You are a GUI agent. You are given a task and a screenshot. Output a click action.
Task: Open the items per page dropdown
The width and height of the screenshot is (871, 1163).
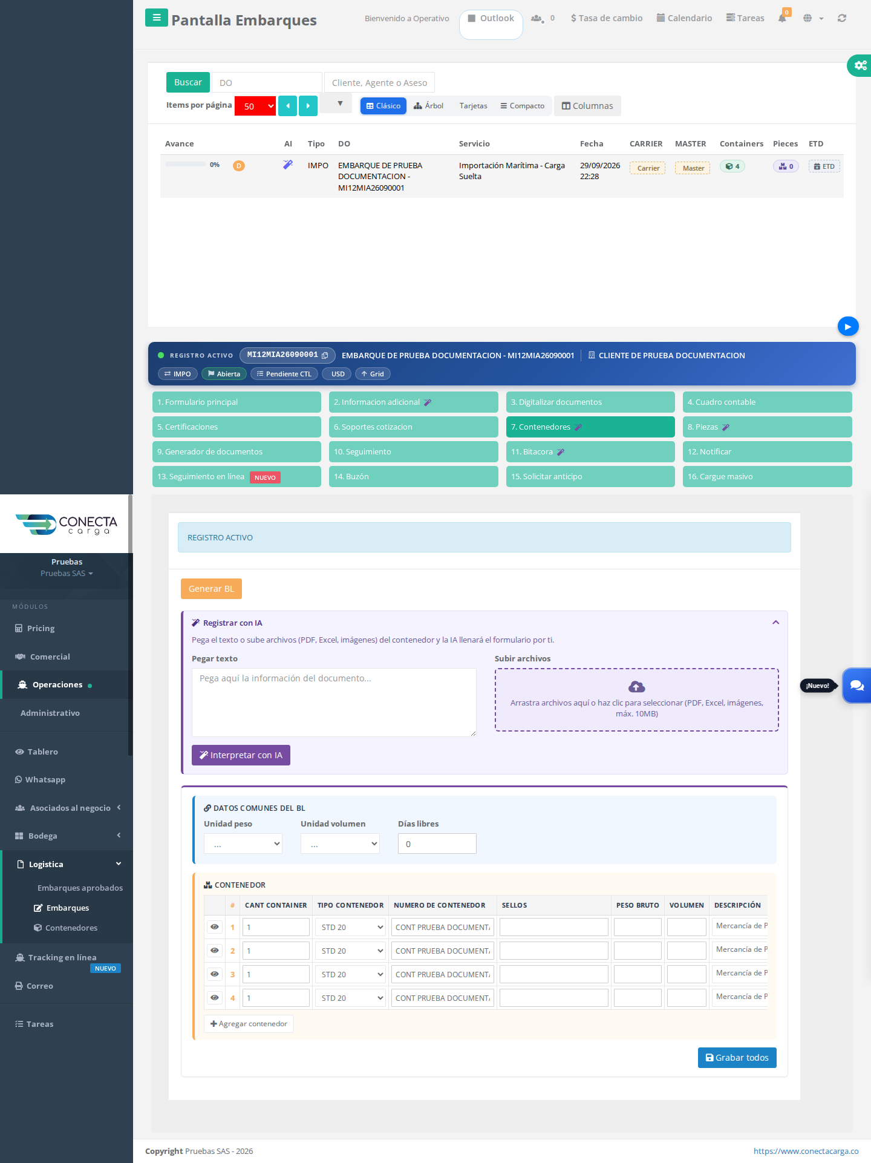click(255, 106)
